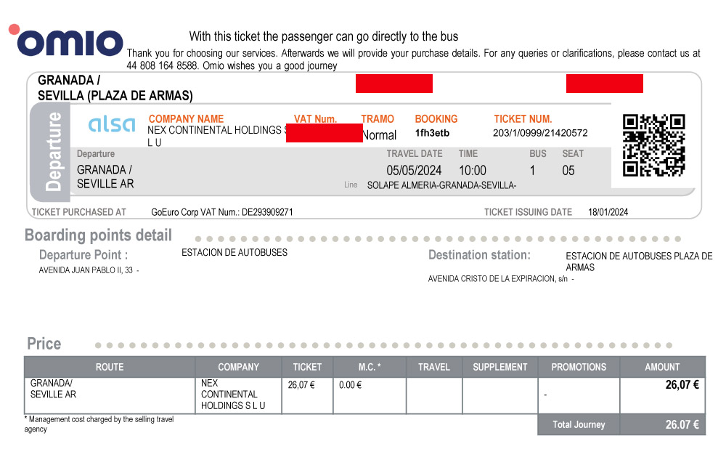
Task: Click the PROMOTIONS column header
Action: tap(579, 367)
